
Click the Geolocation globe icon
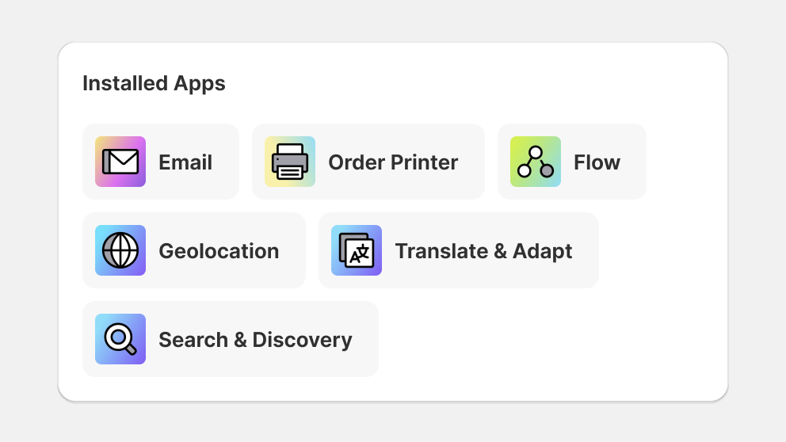point(120,250)
